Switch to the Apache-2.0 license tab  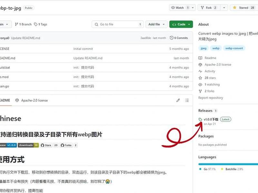point(32,100)
